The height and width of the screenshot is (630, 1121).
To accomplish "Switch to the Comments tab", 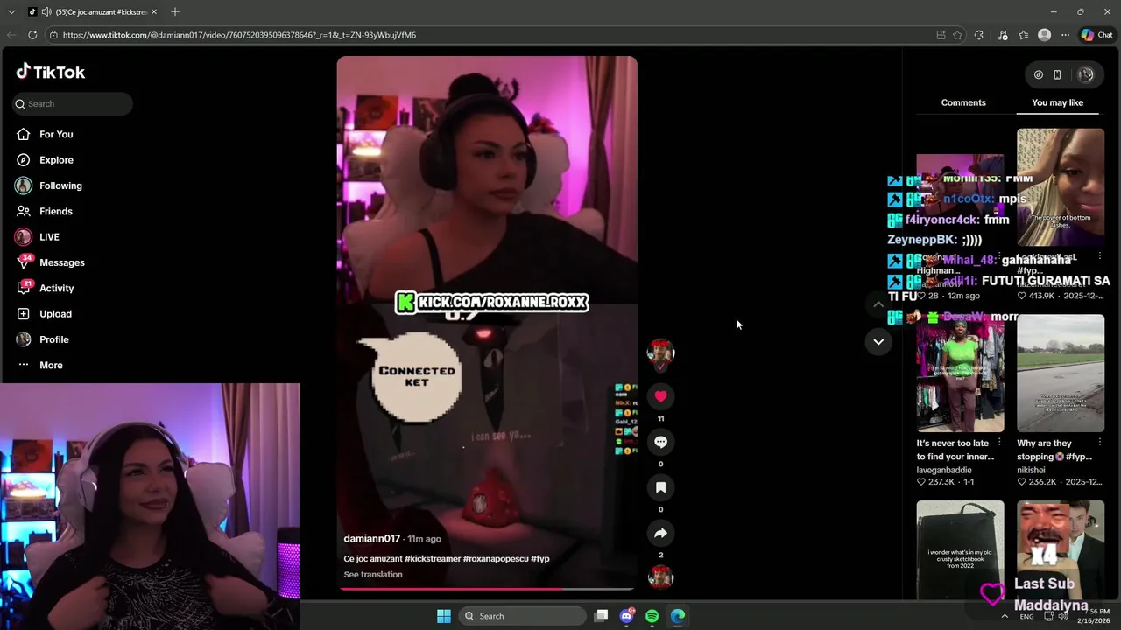I will tap(963, 102).
